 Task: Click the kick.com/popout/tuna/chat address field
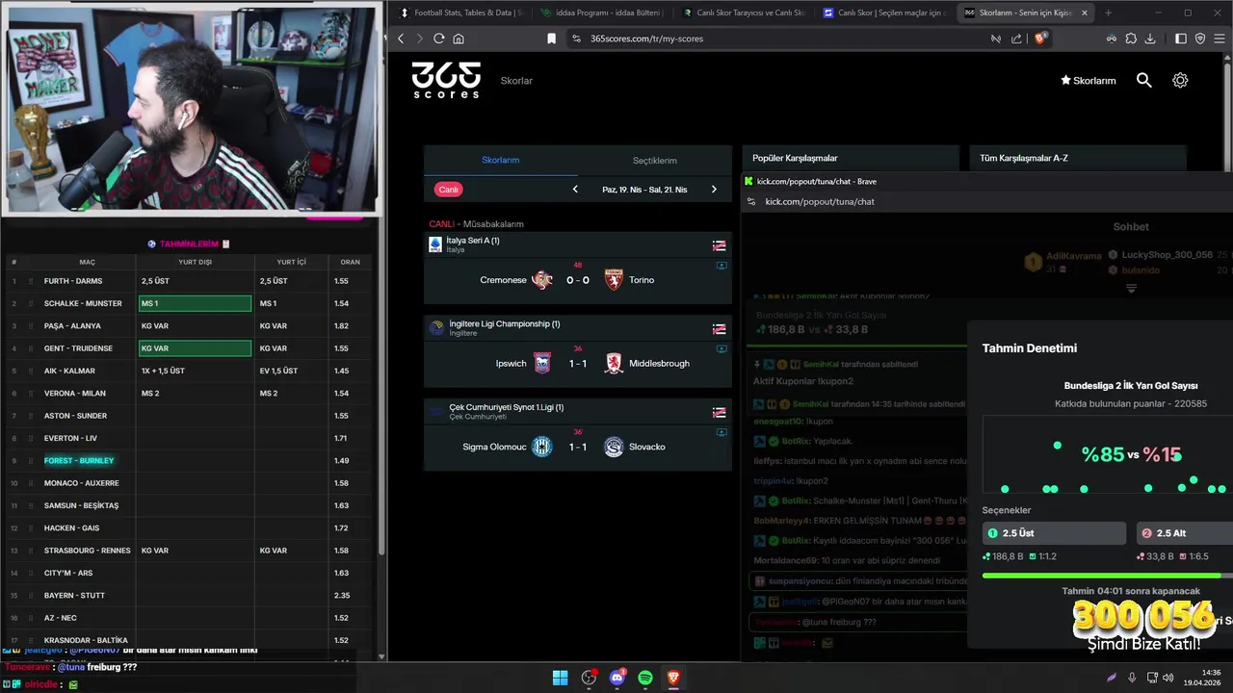pos(820,201)
